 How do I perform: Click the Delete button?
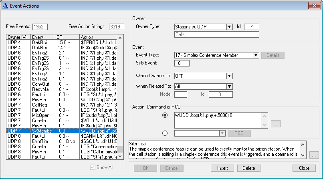(248, 168)
